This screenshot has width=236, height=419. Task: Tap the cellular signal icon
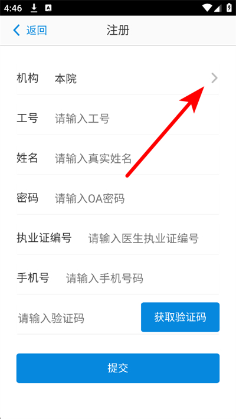[x=218, y=8]
